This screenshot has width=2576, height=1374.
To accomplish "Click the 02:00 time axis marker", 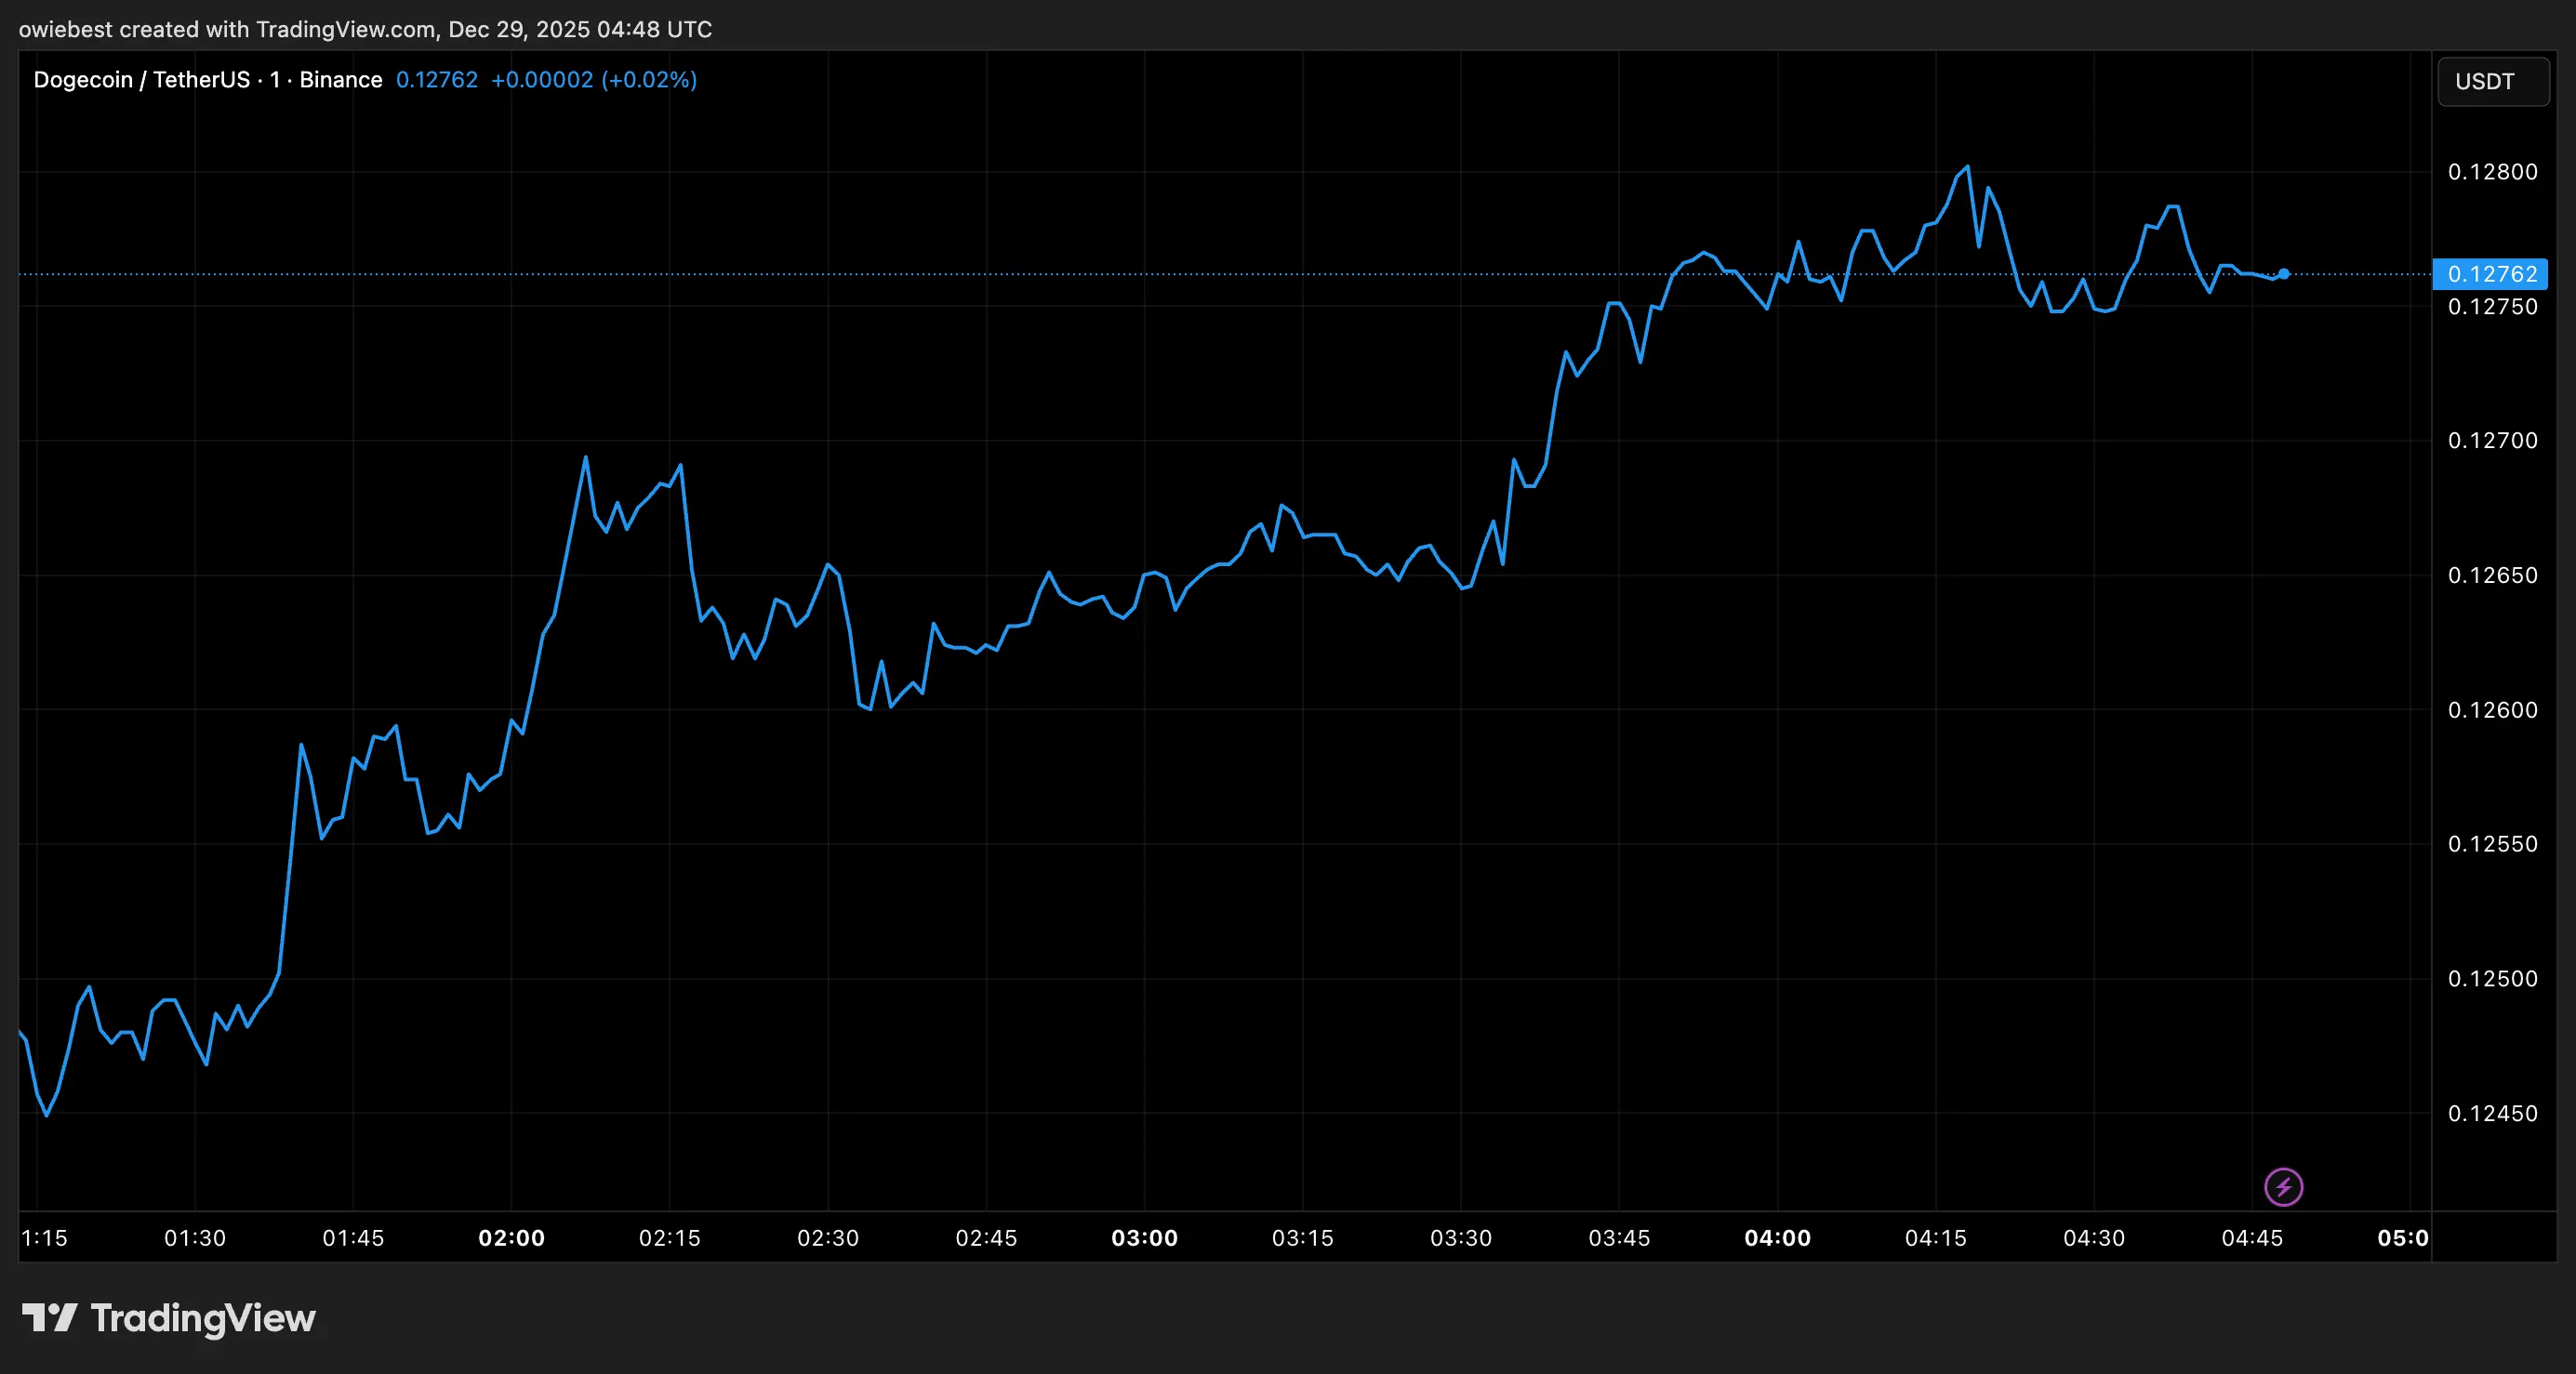I will tap(511, 1238).
